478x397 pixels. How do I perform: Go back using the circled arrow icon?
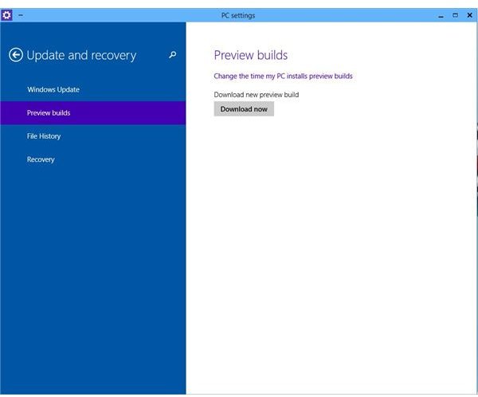(x=16, y=55)
